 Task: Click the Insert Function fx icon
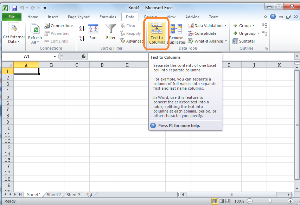click(83, 56)
